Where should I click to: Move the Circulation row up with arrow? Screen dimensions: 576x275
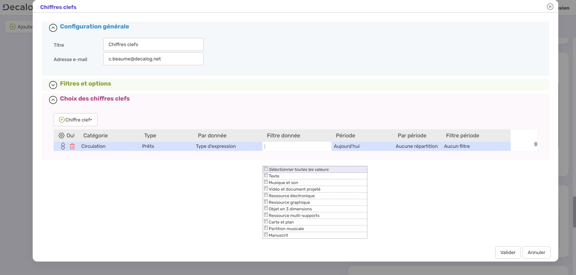pyautogui.click(x=63, y=144)
